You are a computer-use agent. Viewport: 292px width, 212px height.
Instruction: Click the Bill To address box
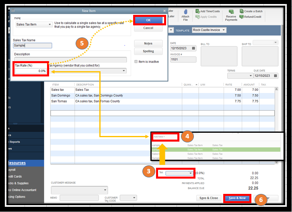click(x=219, y=56)
